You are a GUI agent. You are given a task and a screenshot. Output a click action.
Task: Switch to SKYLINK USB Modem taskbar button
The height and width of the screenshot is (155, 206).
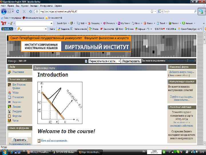(64, 152)
